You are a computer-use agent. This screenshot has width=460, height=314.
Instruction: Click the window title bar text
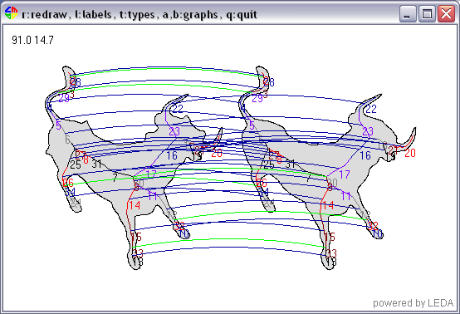tap(139, 14)
